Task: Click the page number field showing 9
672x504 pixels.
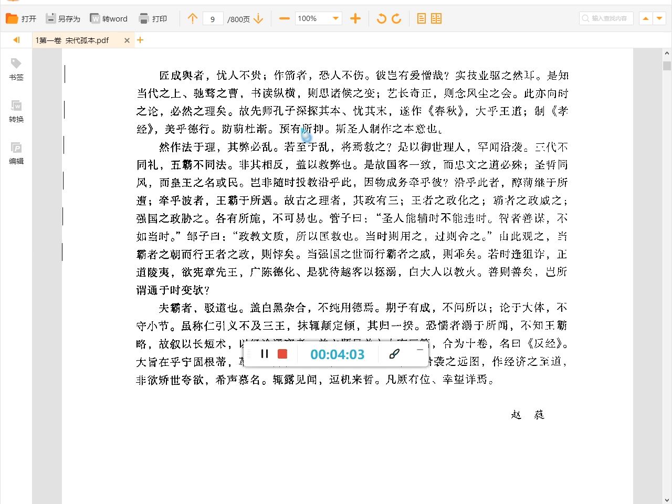Action: (x=213, y=19)
